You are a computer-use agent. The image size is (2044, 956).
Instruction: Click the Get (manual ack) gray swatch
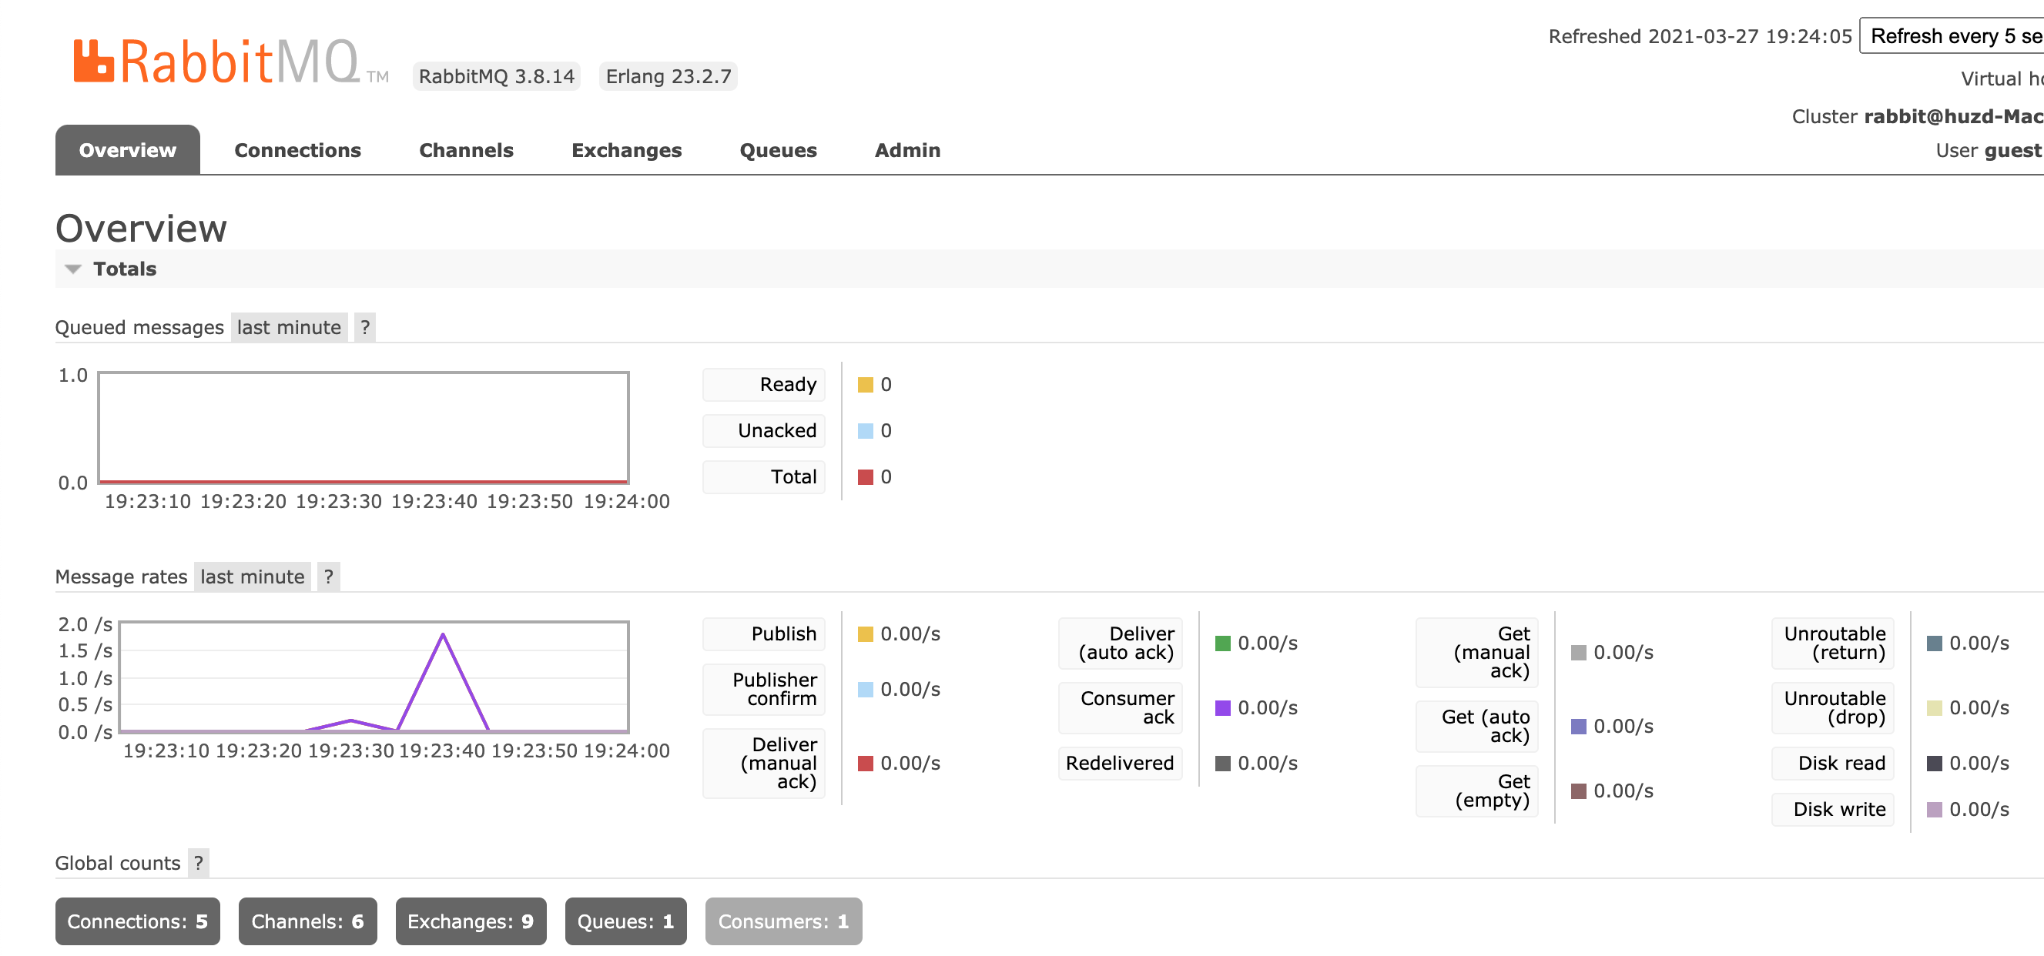coord(1578,652)
